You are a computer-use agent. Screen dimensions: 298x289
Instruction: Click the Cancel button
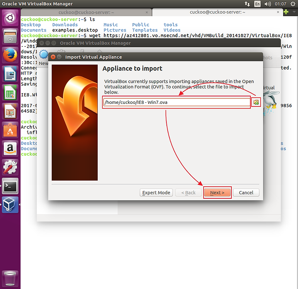[246, 193]
